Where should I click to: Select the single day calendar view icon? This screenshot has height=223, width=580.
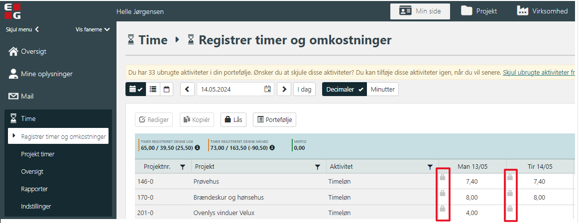tap(166, 90)
